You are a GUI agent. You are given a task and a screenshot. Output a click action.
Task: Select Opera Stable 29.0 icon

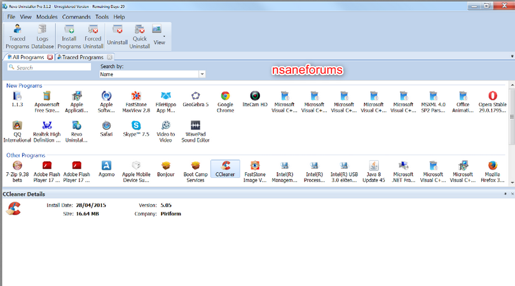tap(492, 102)
